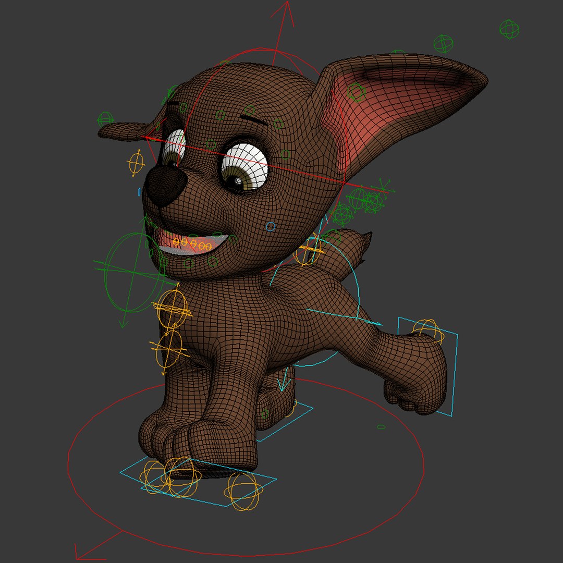This screenshot has width=563, height=563.
Task: Click the dog's large white right eye
Action: 244,166
